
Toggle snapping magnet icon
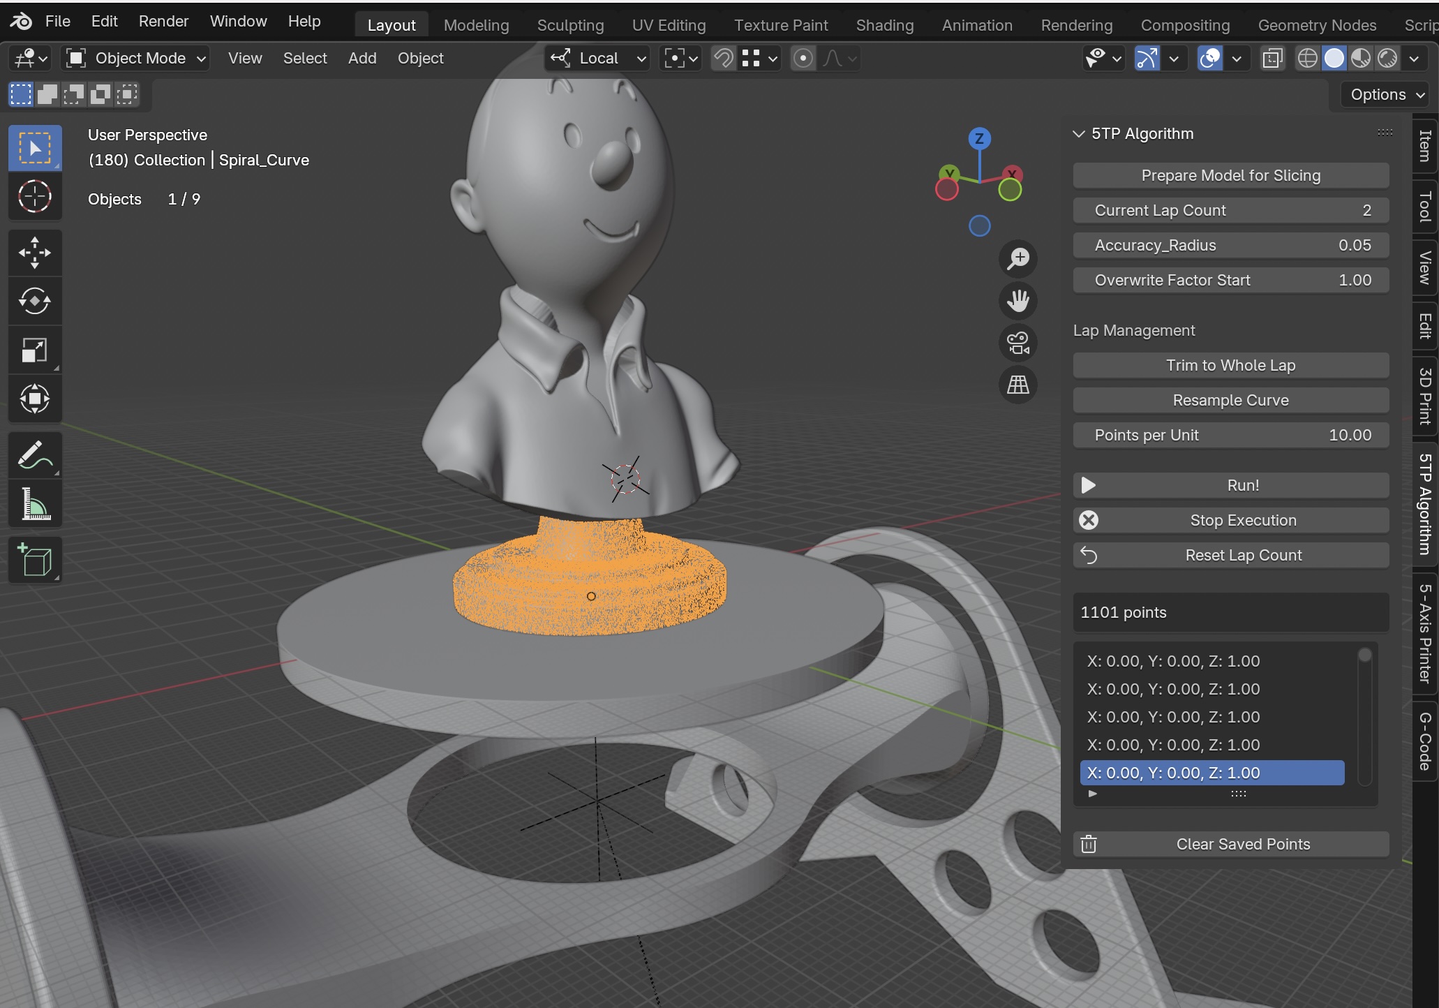point(724,59)
